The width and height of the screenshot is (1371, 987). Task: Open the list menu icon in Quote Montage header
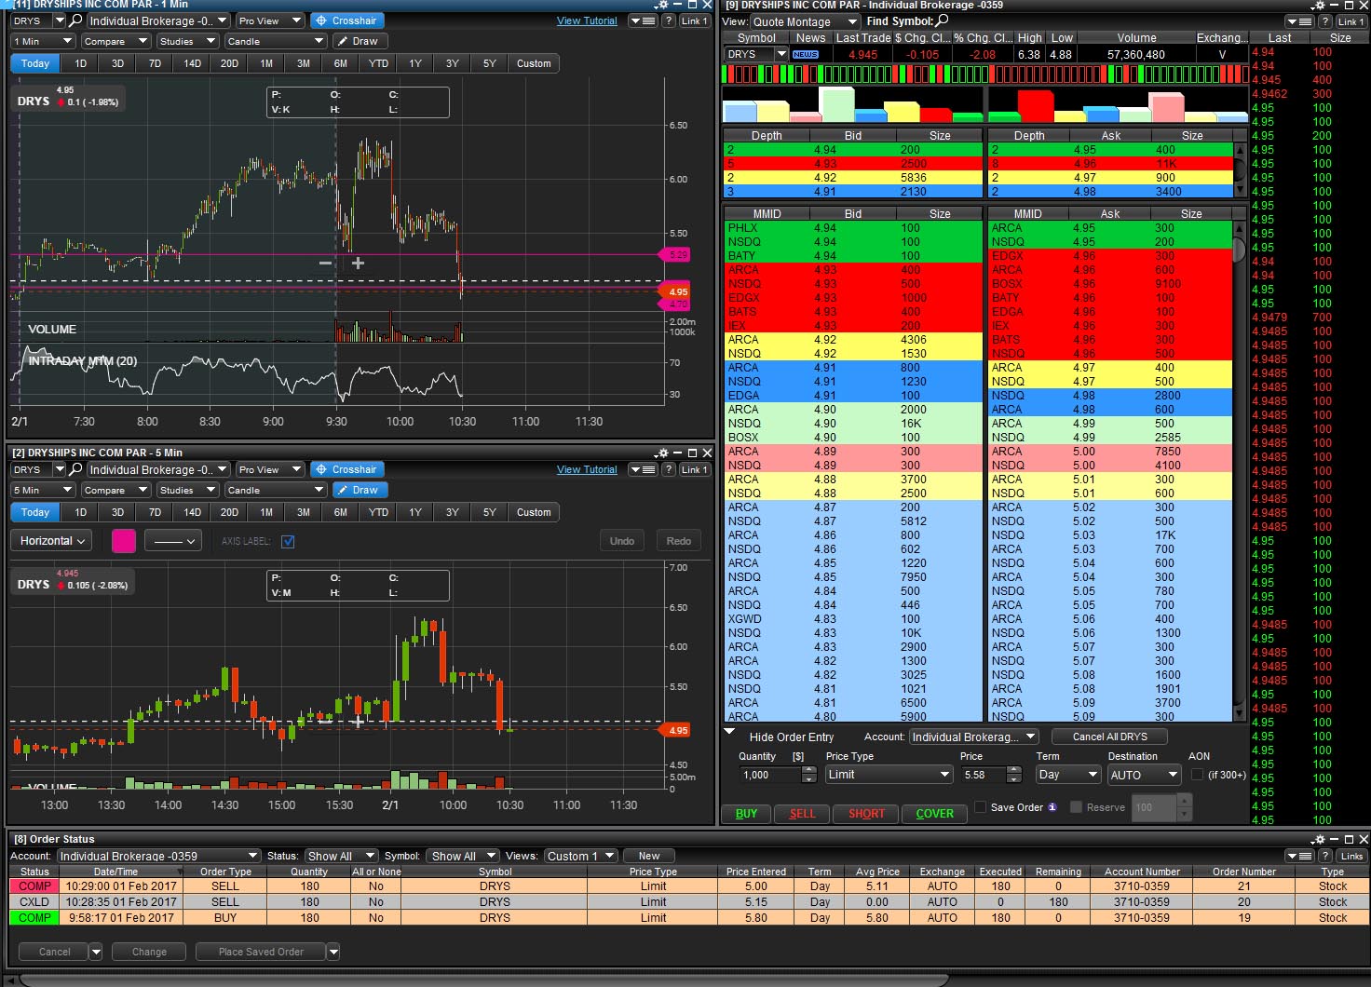1298,21
